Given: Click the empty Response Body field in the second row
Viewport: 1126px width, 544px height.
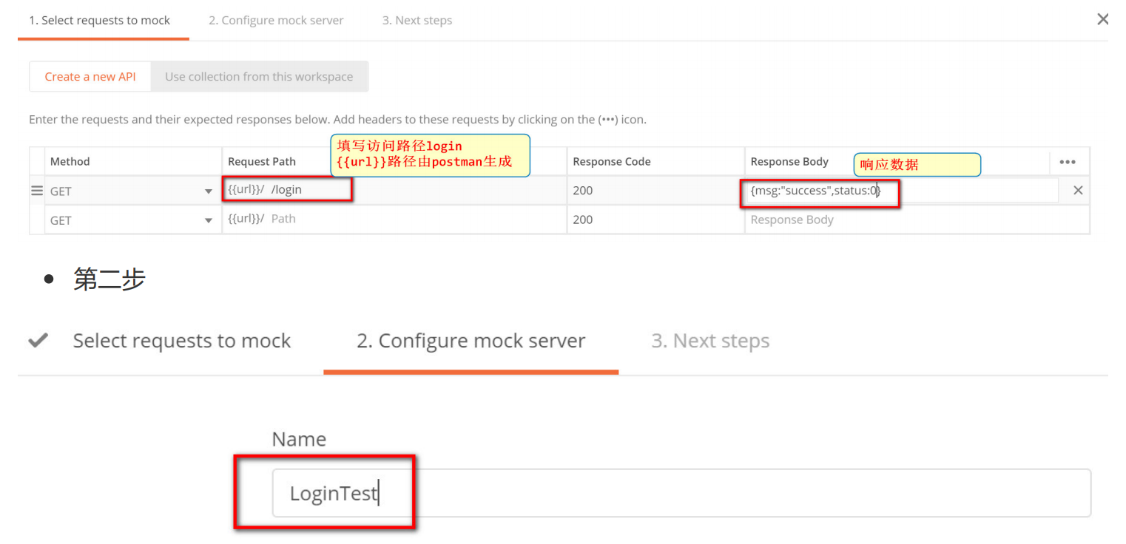Looking at the screenshot, I should 917,220.
